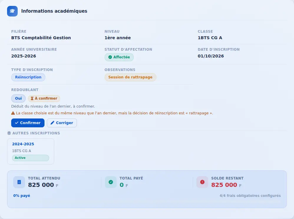Click Corriger to edit redoublant status

coord(62,123)
